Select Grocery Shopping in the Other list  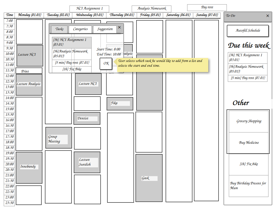249,121
